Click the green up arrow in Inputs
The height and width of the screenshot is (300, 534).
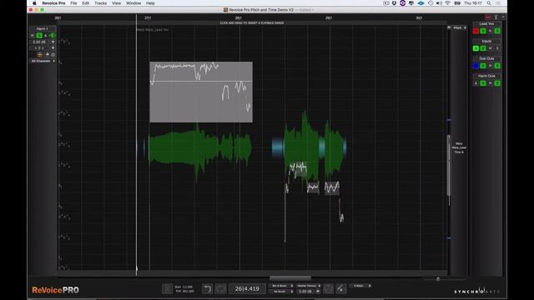coord(476,48)
